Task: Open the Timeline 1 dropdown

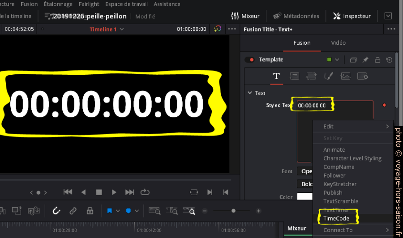Action: click(x=107, y=29)
